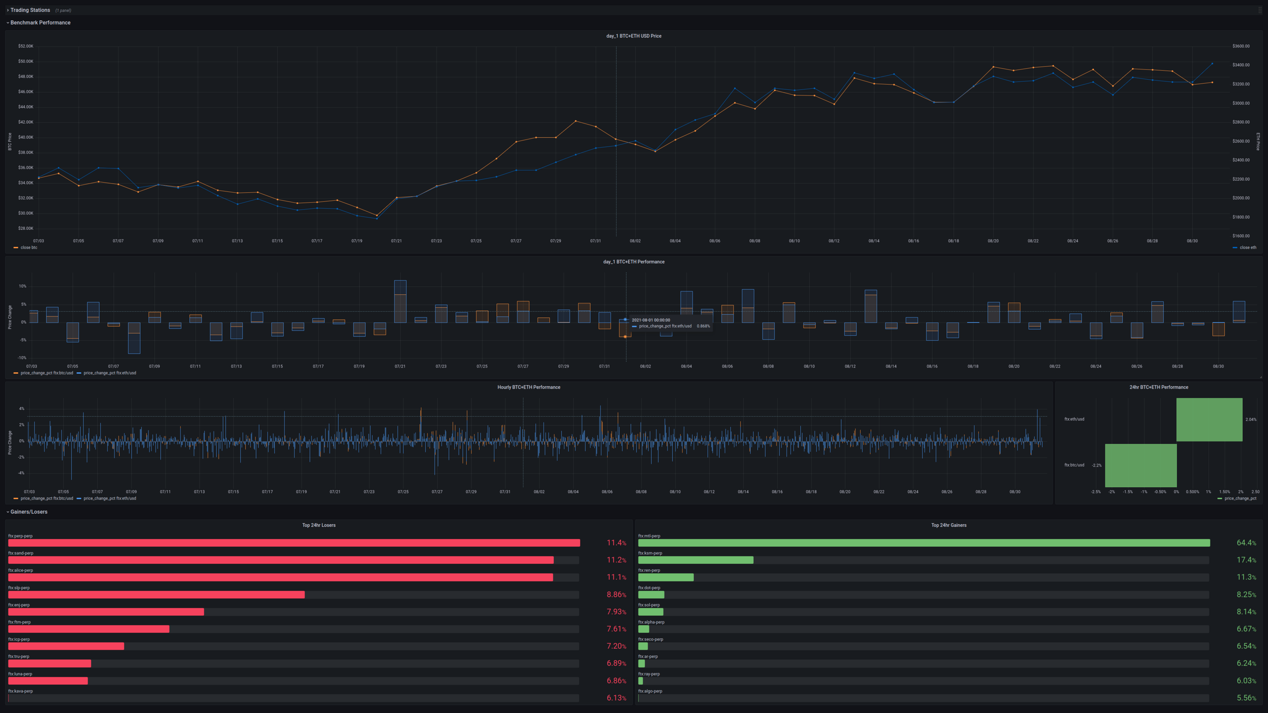Collapse the Benchmark Performance row
The width and height of the screenshot is (1268, 713).
(8, 22)
